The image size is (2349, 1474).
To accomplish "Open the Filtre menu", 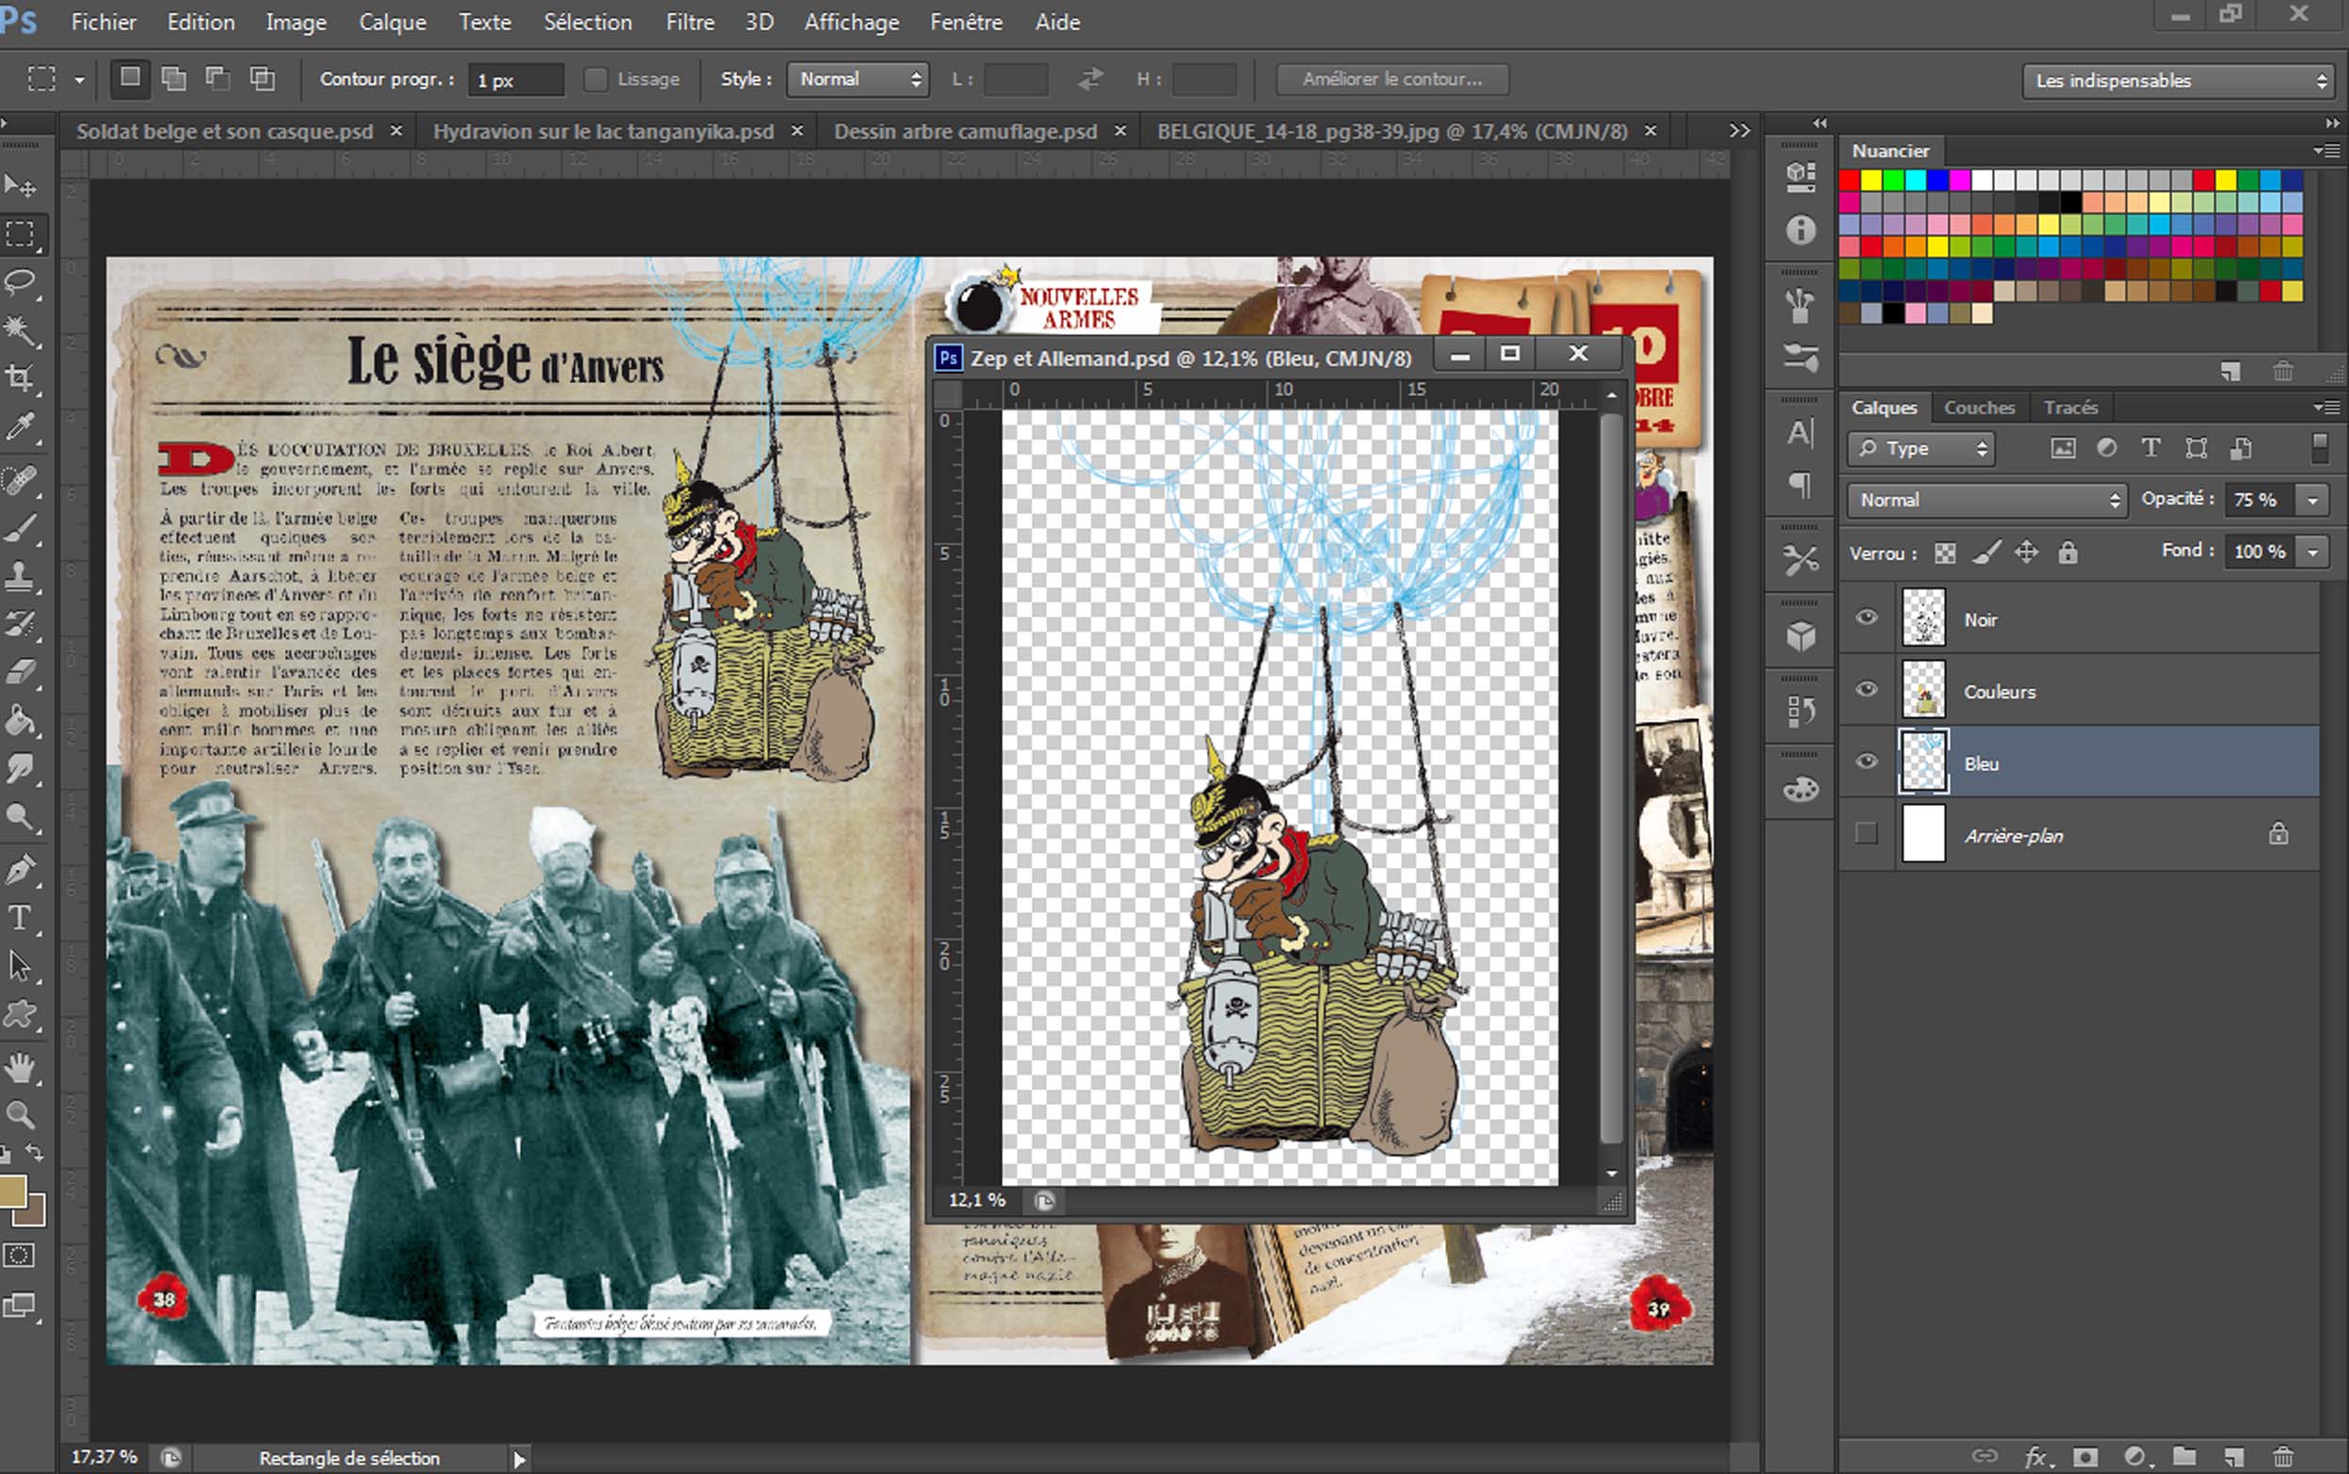I will click(689, 22).
